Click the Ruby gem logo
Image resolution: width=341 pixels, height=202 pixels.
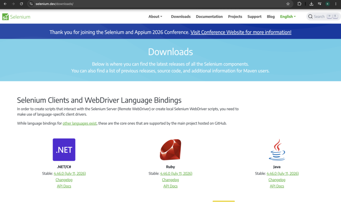(x=170, y=150)
